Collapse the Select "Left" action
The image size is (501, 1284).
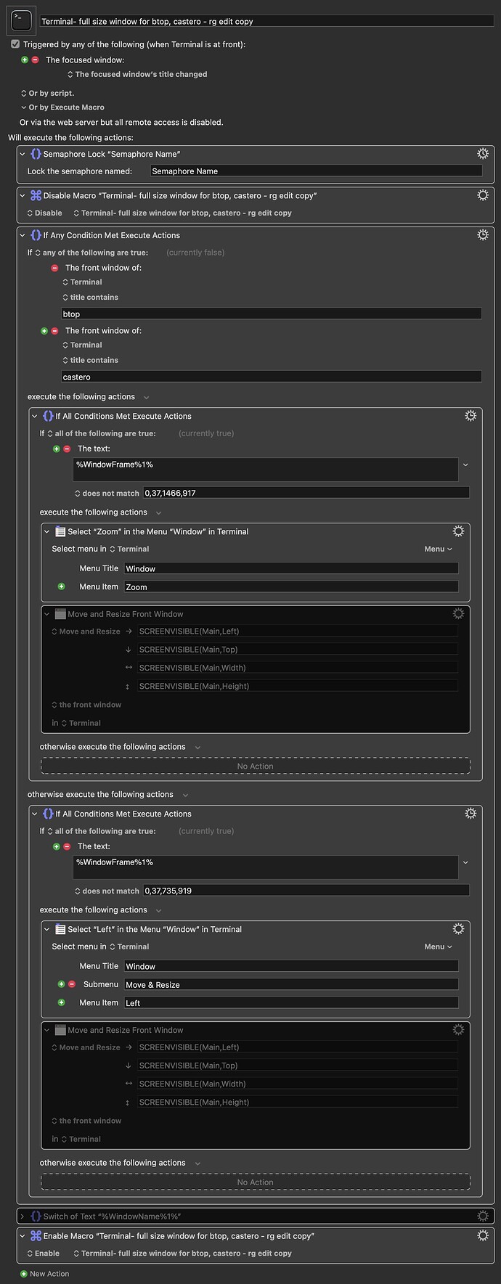pyautogui.click(x=47, y=929)
